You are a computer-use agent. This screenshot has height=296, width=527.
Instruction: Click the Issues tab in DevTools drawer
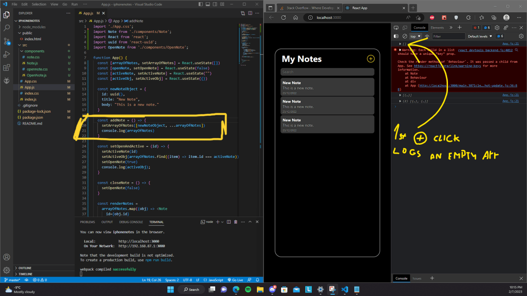417,278
